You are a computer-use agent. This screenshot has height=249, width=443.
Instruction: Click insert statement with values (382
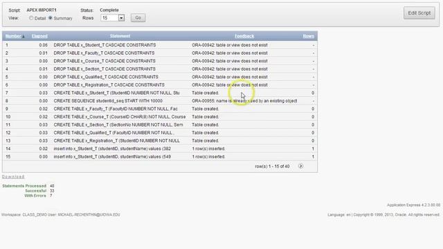click(x=112, y=149)
